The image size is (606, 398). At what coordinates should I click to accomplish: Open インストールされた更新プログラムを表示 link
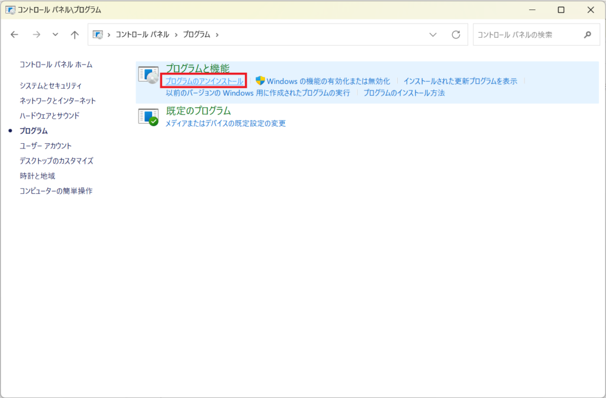click(460, 81)
